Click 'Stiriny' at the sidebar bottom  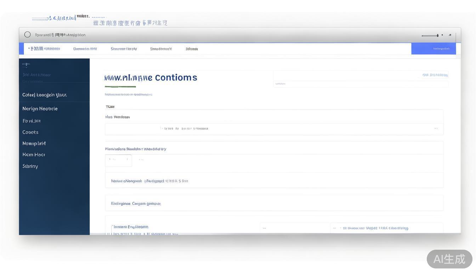(30, 166)
